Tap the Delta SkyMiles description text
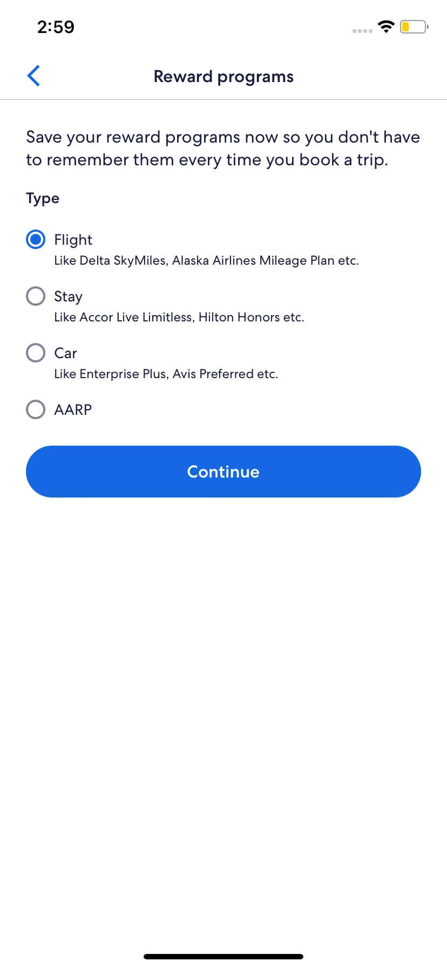Viewport: 447px width, 968px height. click(207, 260)
